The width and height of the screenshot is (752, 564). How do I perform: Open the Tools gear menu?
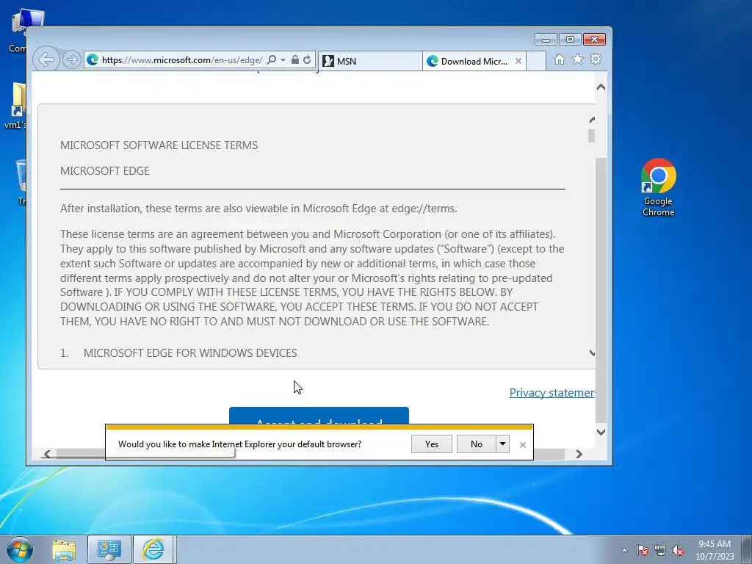[596, 59]
